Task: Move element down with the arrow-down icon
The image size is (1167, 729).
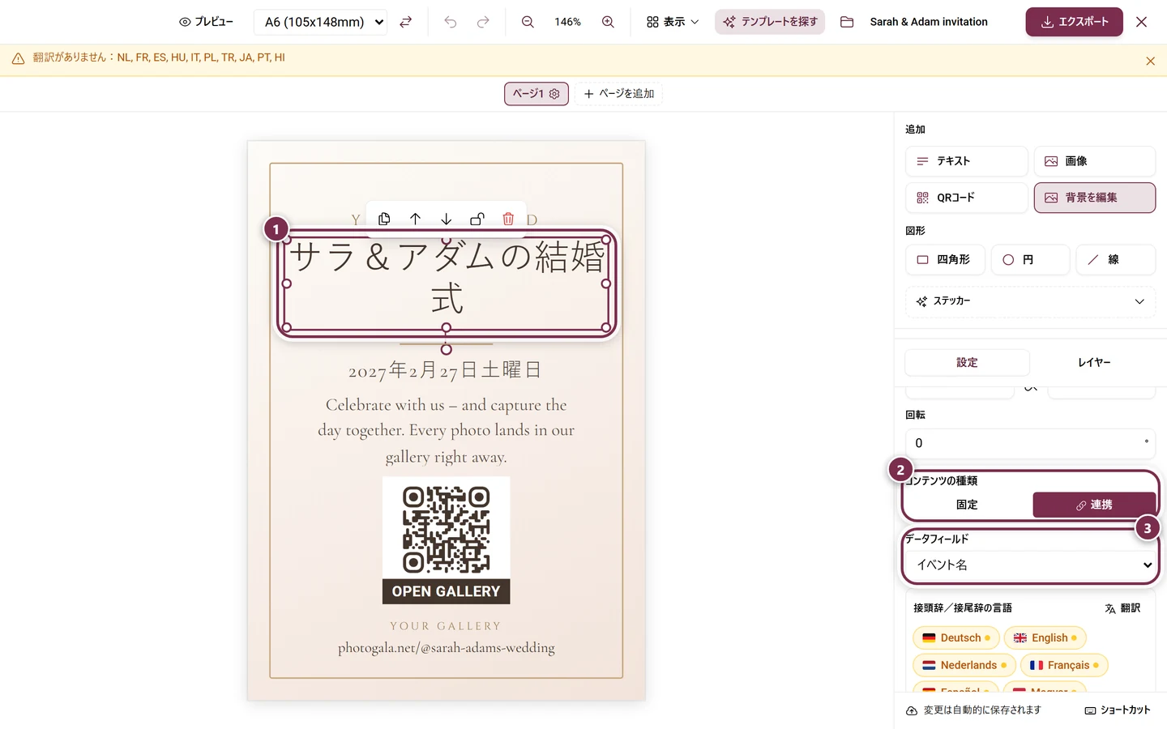Action: tap(446, 219)
